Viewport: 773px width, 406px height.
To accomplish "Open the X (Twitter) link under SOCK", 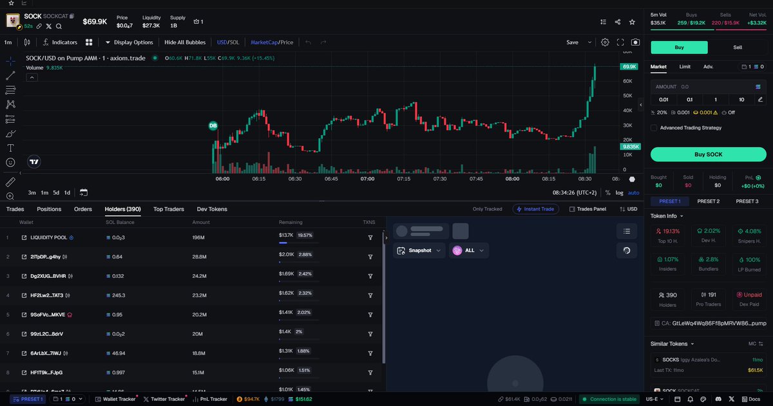I will (49, 26).
